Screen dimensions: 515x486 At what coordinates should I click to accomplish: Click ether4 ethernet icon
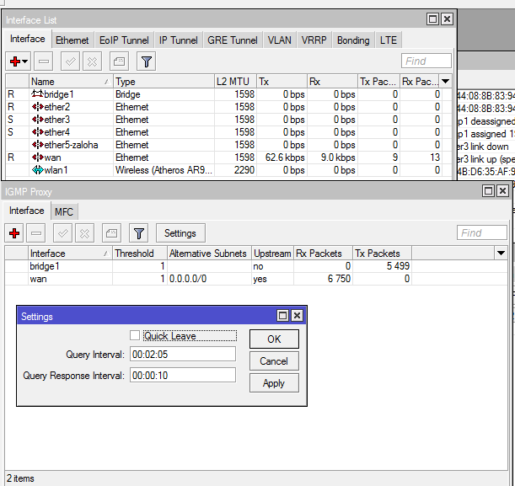point(37,132)
